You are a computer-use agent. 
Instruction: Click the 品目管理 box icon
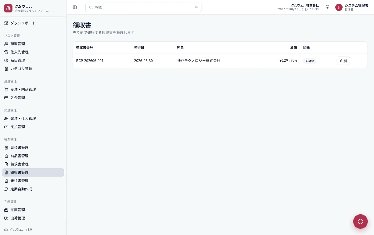tap(6, 60)
